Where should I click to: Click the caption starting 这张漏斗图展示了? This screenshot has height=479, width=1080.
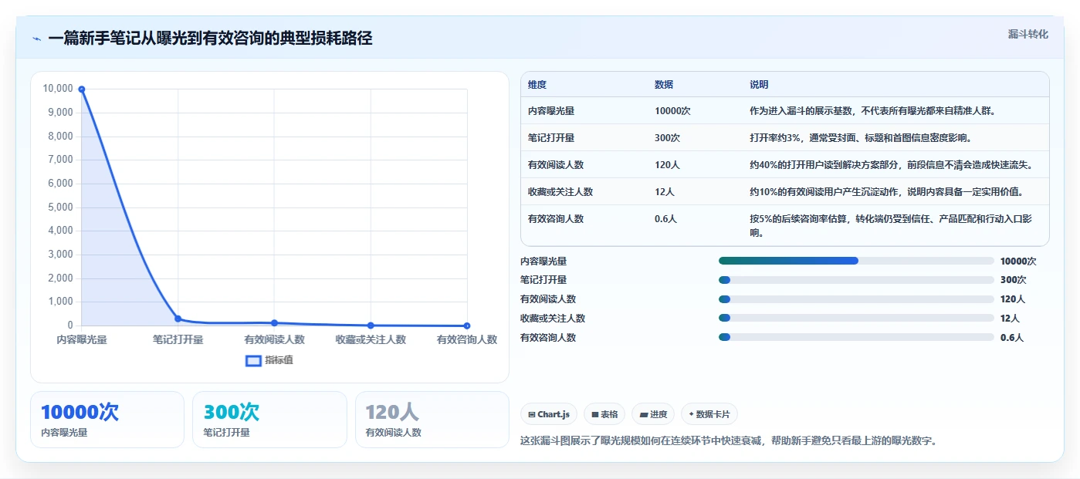point(729,440)
